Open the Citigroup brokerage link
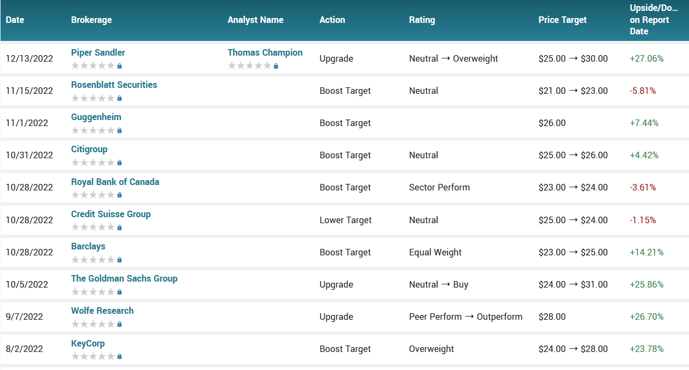Viewport: 689px width, 370px height. [89, 149]
